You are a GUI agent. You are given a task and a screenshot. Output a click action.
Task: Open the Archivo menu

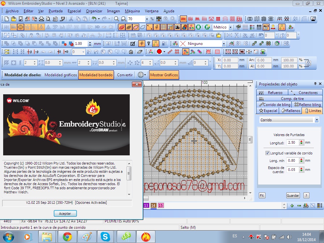pos(12,11)
